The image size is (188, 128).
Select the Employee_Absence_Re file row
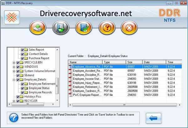click(x=125, y=67)
